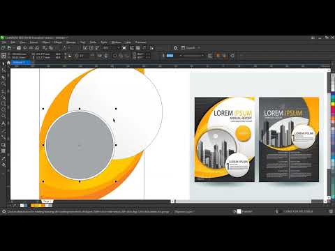Click the Mirror vertically icon
335x251 pixels.
pyautogui.click(x=106, y=56)
